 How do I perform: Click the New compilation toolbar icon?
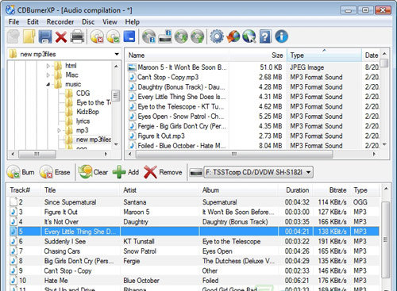pos(13,36)
